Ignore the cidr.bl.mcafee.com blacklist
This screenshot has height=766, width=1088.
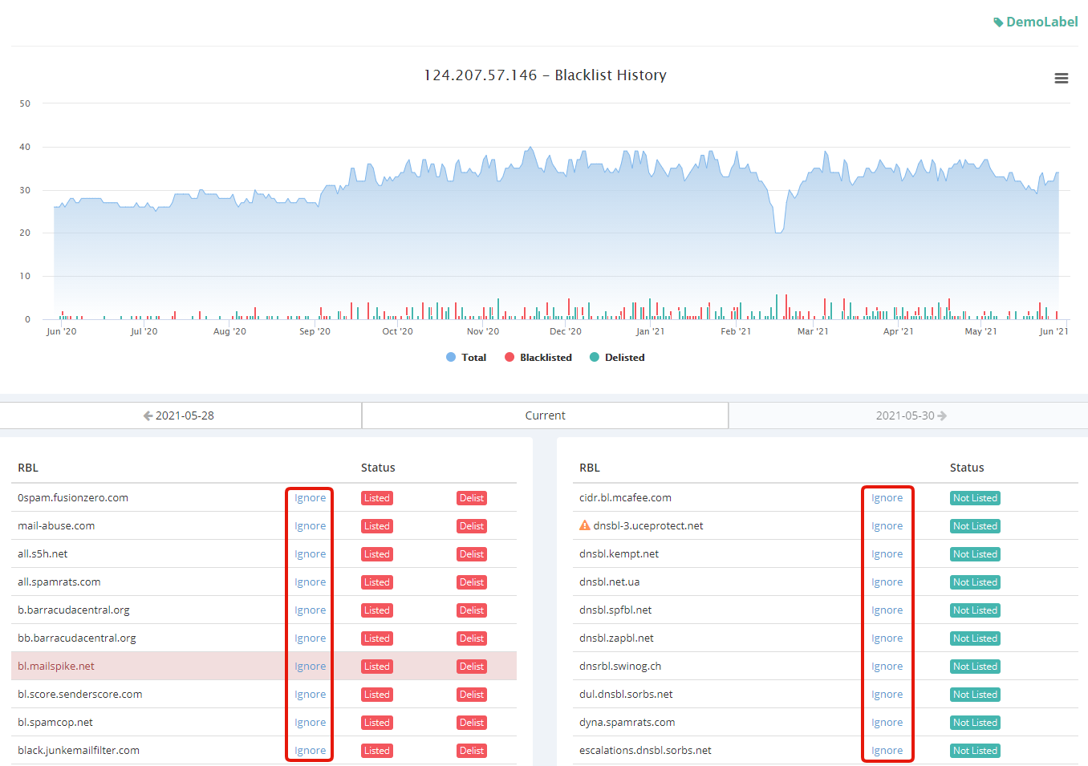click(x=887, y=498)
